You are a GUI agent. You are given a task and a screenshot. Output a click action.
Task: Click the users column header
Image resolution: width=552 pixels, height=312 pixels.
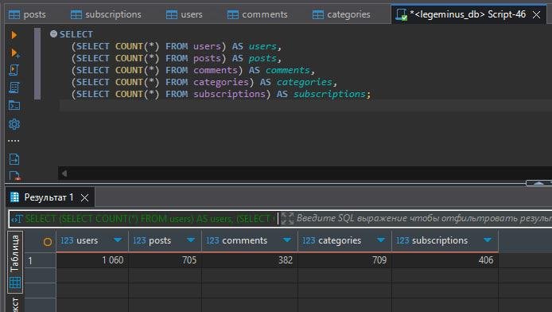click(x=92, y=240)
